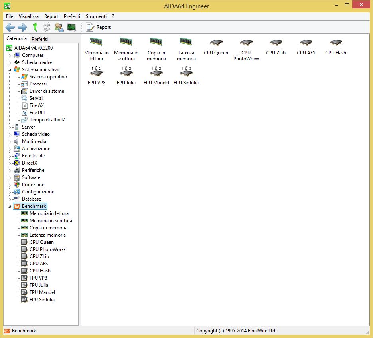Screen dimensions: 373x338
Task: Select Processi in the tree
Action: coord(38,84)
